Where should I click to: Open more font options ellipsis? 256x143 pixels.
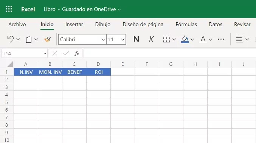click(221, 39)
